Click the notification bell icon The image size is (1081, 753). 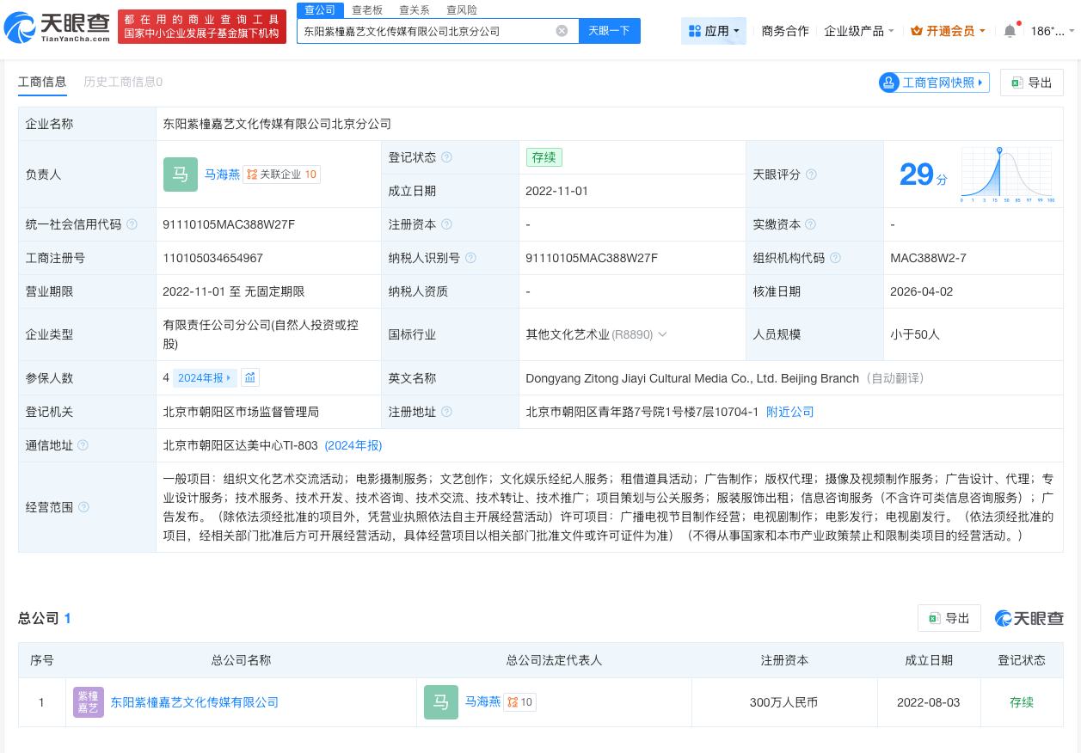coord(1009,30)
